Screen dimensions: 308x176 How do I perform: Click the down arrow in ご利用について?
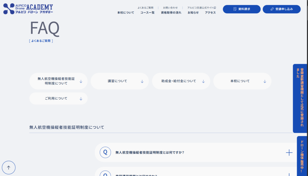pos(81,99)
